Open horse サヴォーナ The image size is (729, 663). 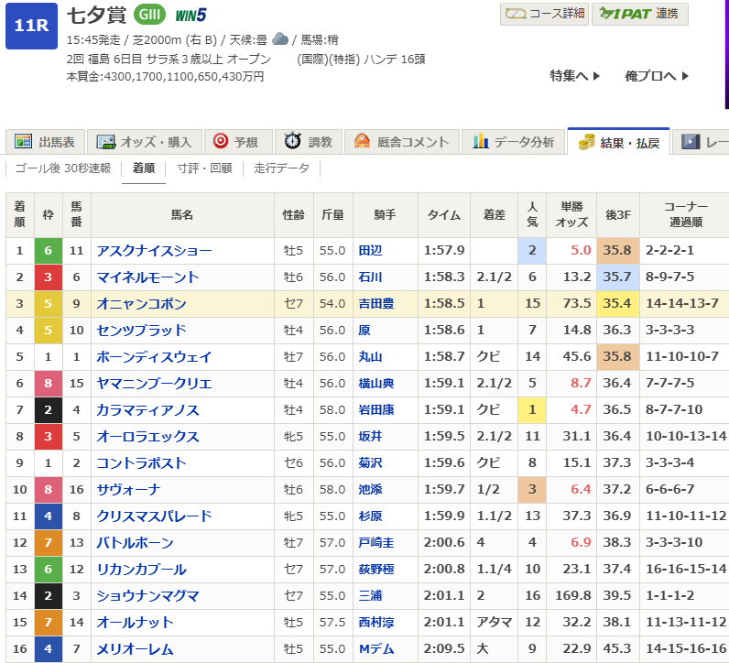click(x=129, y=489)
